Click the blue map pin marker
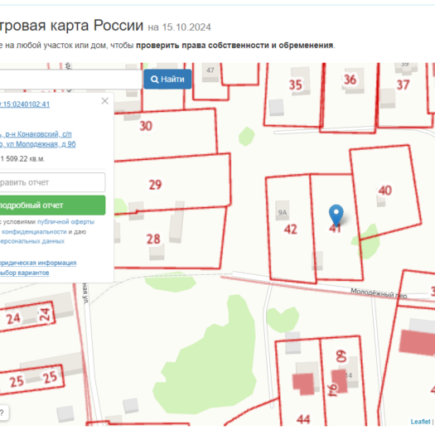The width and height of the screenshot is (435, 435). (336, 215)
